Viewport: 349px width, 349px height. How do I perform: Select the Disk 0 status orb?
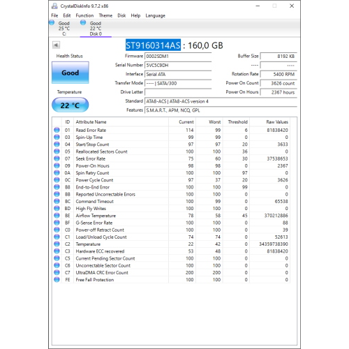coord(83,23)
